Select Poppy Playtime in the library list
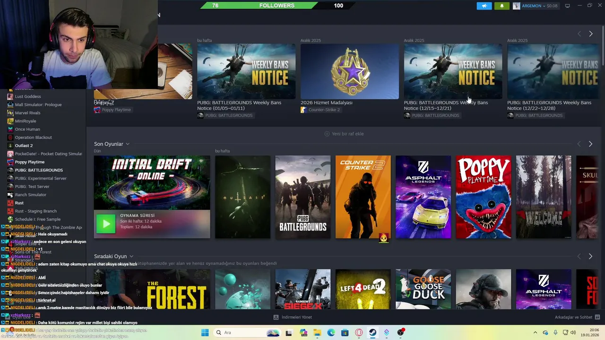The image size is (605, 340). (29, 162)
